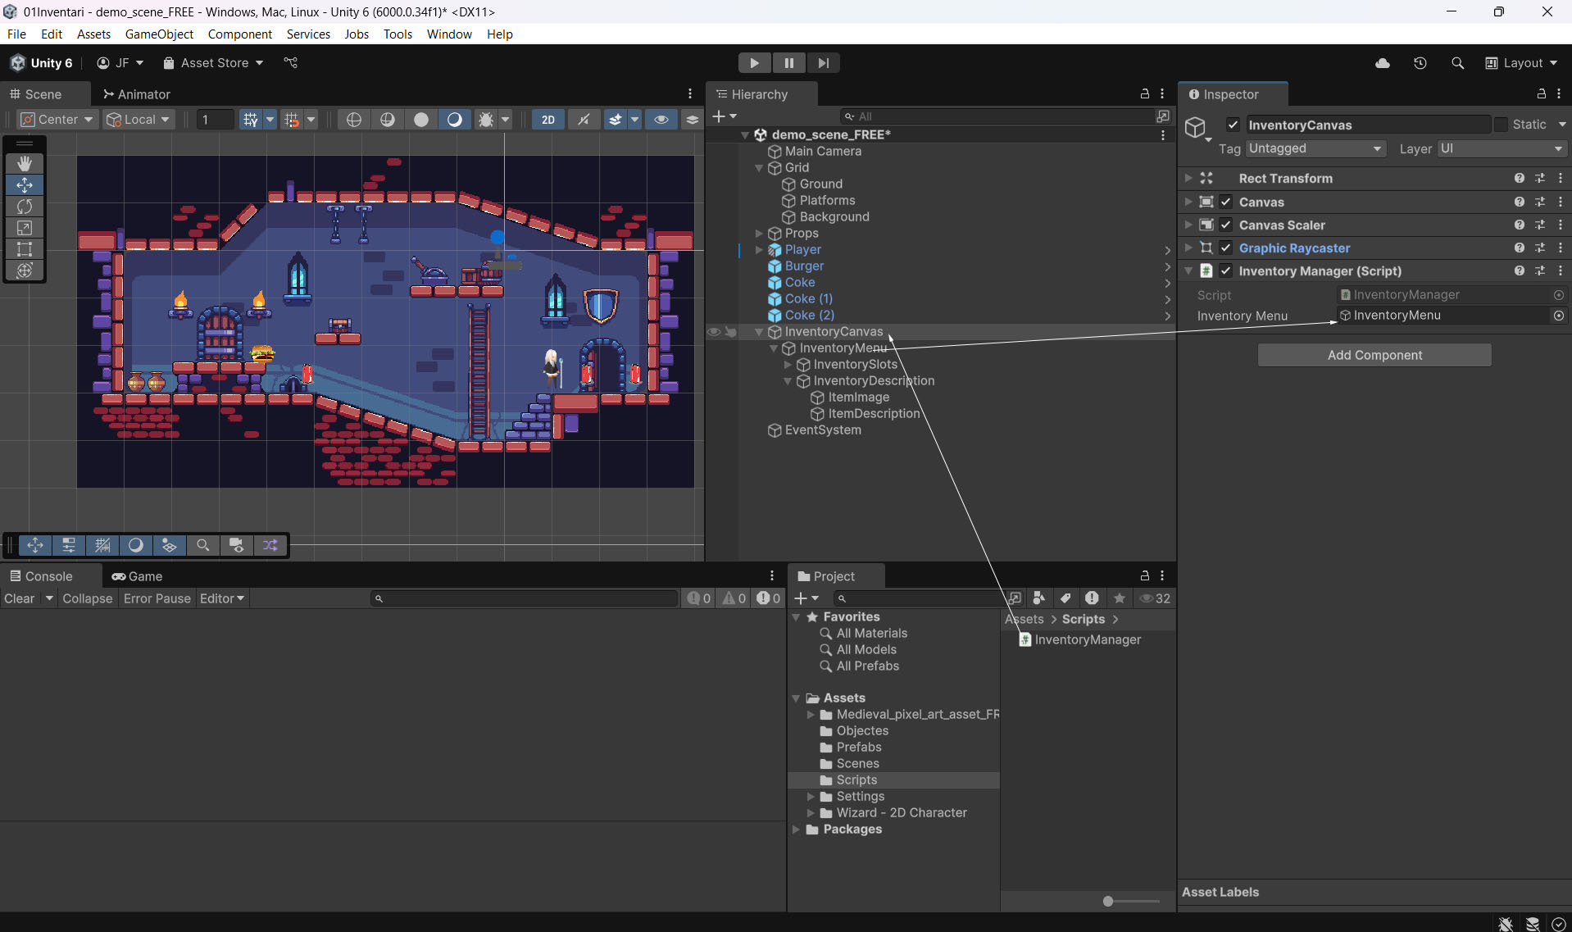The width and height of the screenshot is (1572, 932).
Task: Expand the InventorySlots hierarchy item
Action: (x=788, y=365)
